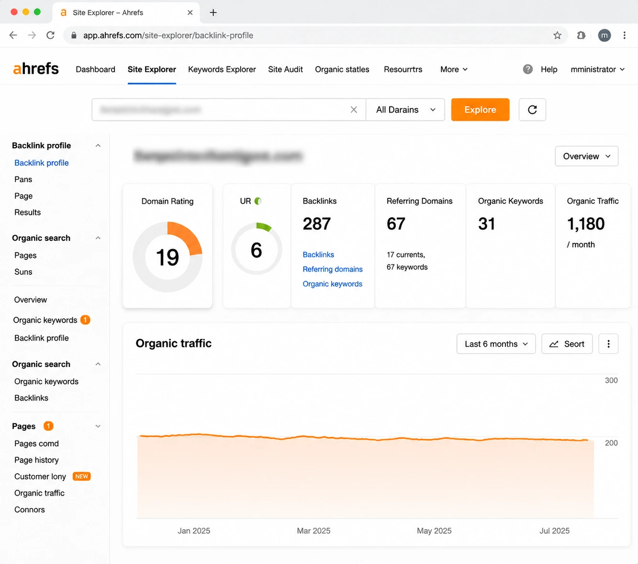The height and width of the screenshot is (564, 638).
Task: Bookmark this page with star icon
Action: (x=557, y=35)
